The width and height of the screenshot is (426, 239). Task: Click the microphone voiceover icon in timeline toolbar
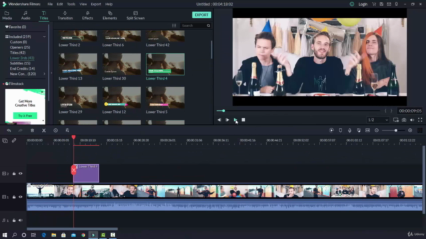[349, 130]
